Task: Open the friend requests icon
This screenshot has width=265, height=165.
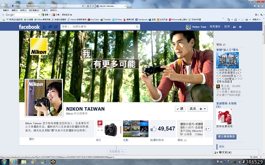Action: [x=44, y=27]
